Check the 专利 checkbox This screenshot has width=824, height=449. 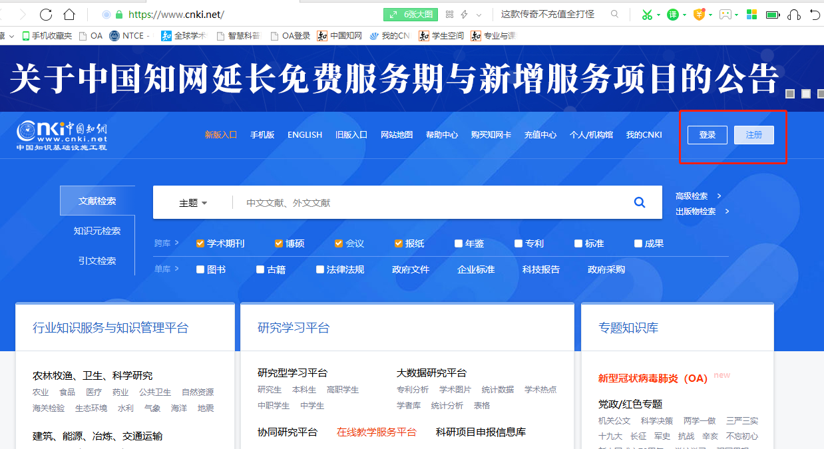[x=518, y=243]
